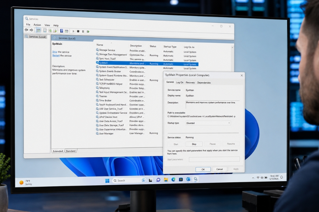Click the Refresh toolbar icon
The width and height of the screenshot is (319, 212).
(50, 30)
